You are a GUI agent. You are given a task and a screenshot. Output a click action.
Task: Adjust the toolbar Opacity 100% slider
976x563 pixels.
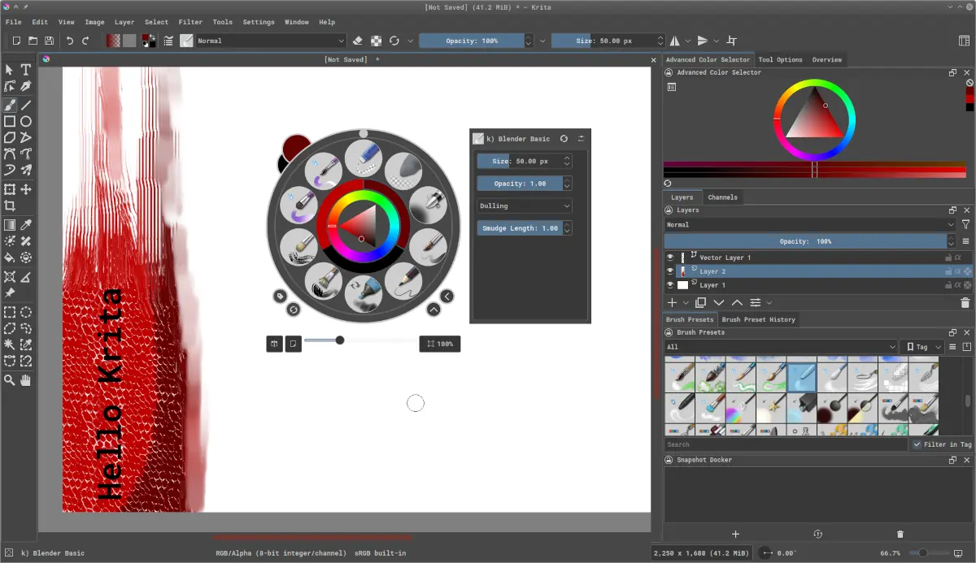tap(472, 41)
